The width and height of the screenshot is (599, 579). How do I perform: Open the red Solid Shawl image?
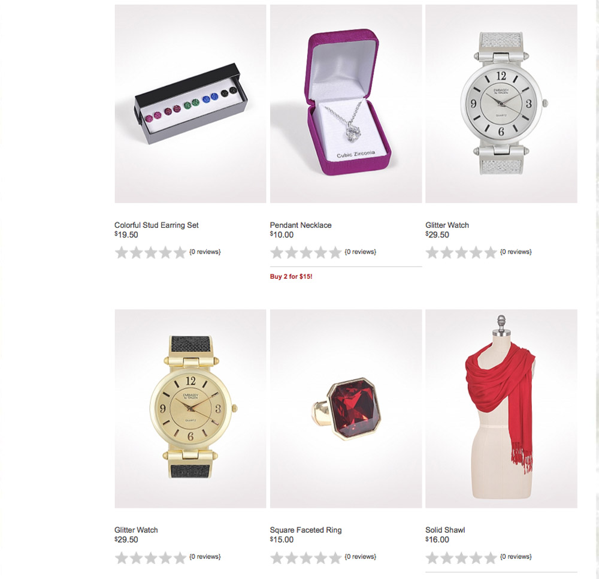coord(501,409)
